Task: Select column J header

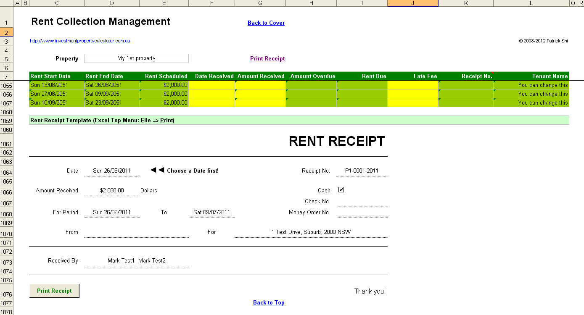Action: pyautogui.click(x=412, y=3)
